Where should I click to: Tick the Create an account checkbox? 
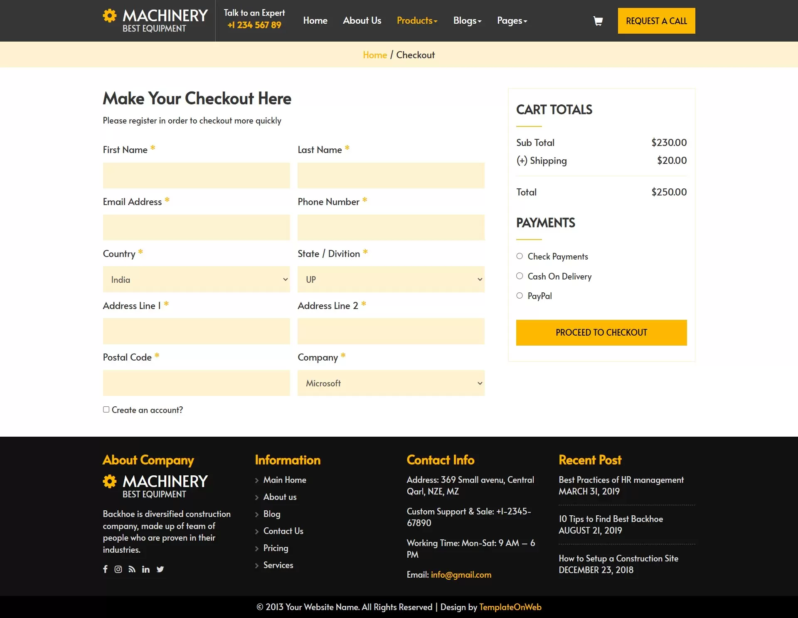point(106,410)
